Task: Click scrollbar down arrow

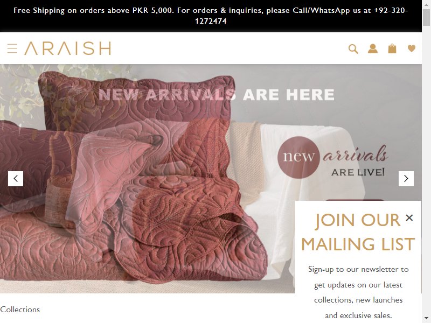Action: pyautogui.click(x=426, y=319)
